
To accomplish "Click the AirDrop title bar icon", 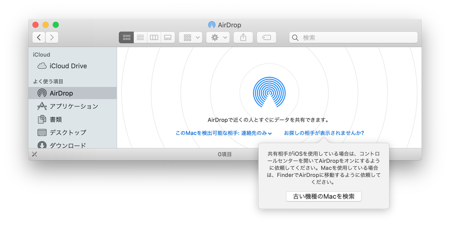I will click(212, 25).
